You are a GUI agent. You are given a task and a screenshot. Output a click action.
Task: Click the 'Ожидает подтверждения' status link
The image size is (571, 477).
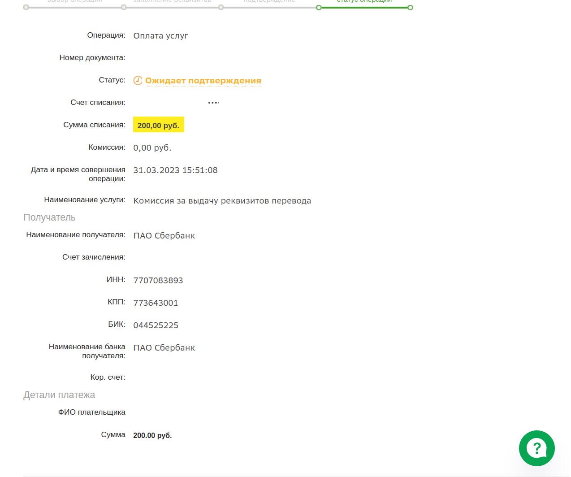[x=203, y=81]
